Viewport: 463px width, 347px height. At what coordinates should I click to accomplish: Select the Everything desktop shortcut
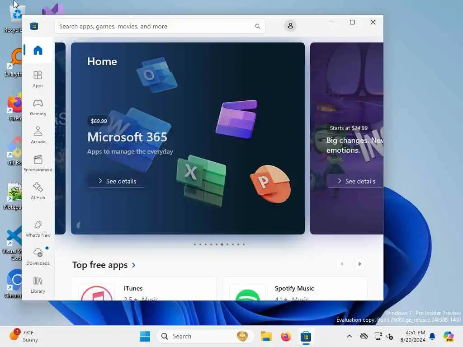click(x=14, y=62)
